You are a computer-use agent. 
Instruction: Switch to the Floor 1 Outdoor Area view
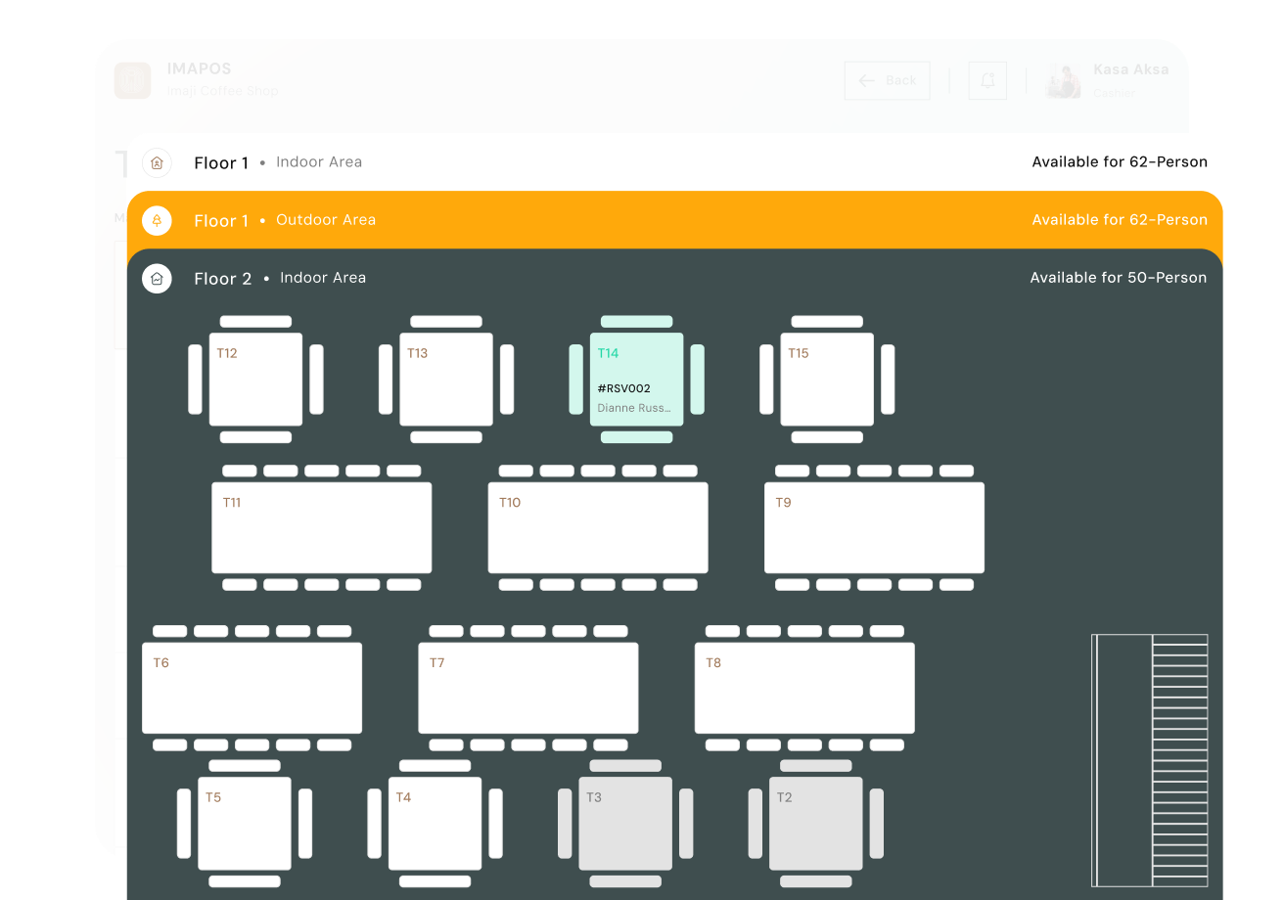coord(326,220)
